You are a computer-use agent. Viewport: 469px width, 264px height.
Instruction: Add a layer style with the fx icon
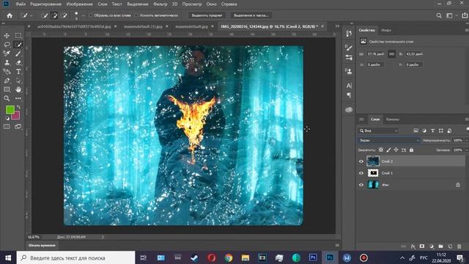point(413,246)
